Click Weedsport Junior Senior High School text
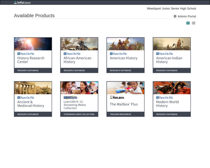Viewport: 210px width, 168px height. (x=171, y=9)
